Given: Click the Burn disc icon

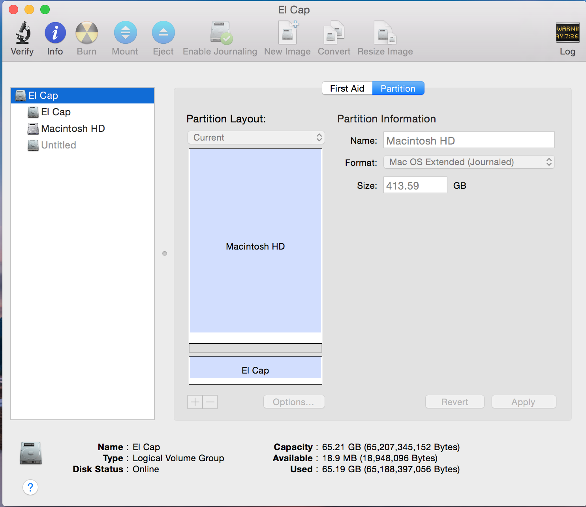Looking at the screenshot, I should coord(87,32).
